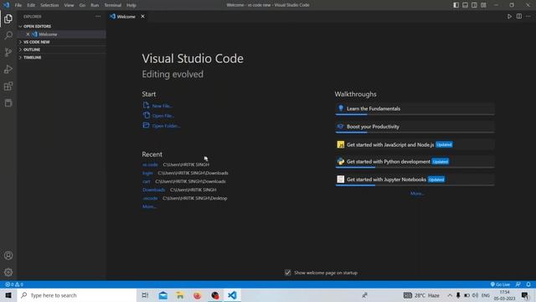Toggle Panel layout icon
The width and height of the screenshot is (536, 302).
pyautogui.click(x=466, y=5)
